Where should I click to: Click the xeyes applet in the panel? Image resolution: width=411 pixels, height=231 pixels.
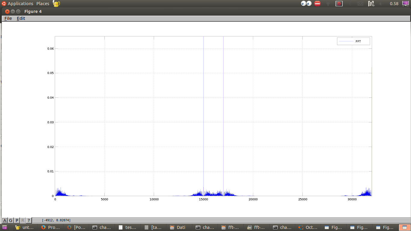click(x=306, y=4)
